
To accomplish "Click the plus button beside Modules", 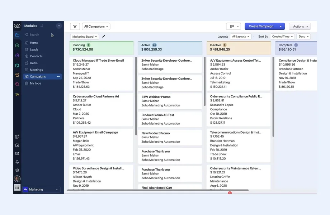I will [59, 26].
